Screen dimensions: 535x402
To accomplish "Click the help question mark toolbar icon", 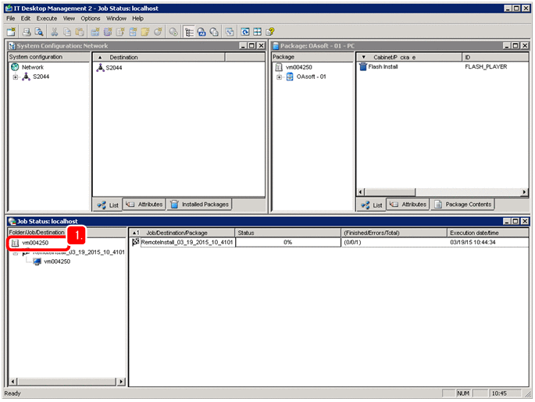I will pos(270,32).
